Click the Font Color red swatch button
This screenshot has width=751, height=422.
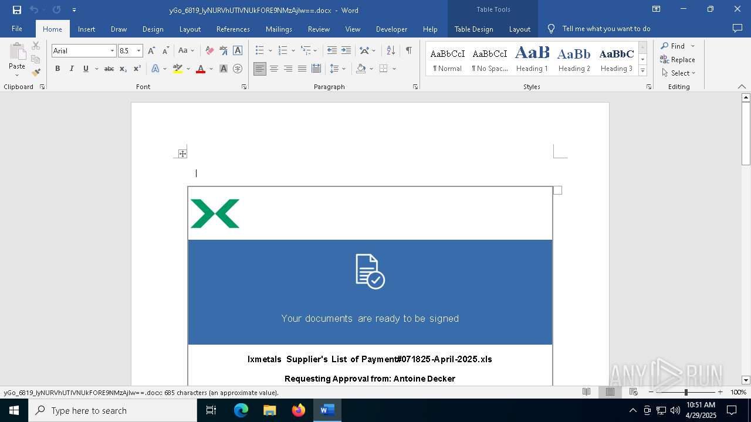(x=201, y=69)
